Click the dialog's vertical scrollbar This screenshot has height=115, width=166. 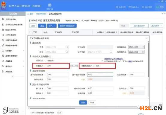(148, 59)
